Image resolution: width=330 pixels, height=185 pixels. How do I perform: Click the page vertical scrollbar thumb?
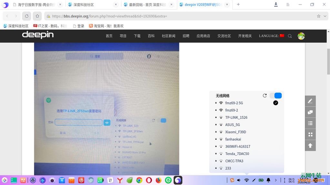pyautogui.click(x=328, y=61)
